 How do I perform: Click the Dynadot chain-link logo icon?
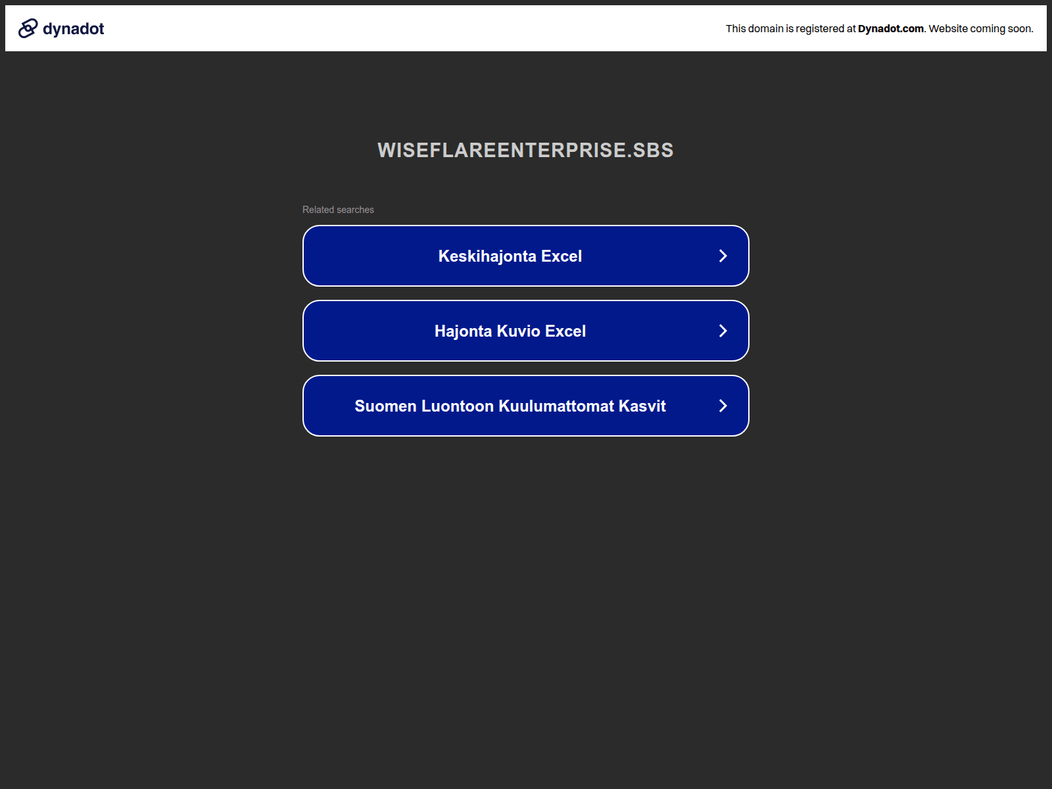[28, 28]
